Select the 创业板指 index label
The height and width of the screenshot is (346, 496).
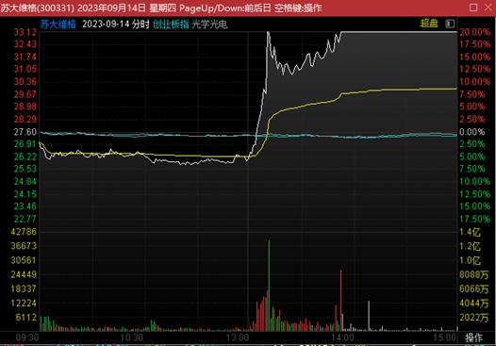pos(171,24)
